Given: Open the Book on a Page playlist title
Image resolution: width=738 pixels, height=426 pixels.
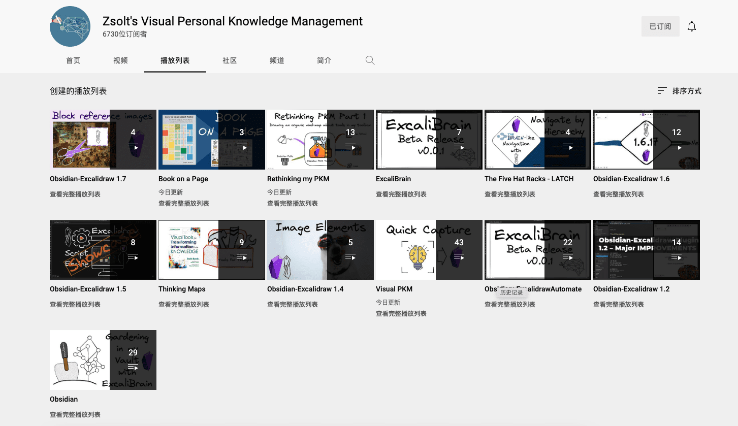Looking at the screenshot, I should coord(183,179).
